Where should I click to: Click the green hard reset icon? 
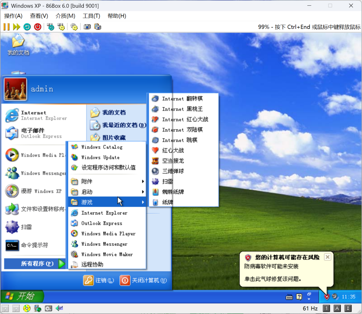click(27, 27)
